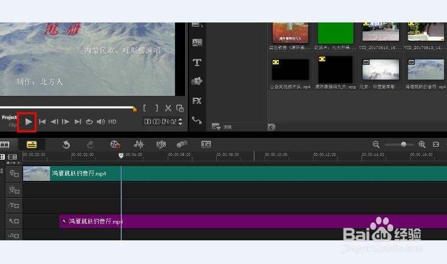Click the preview scrubber bar
The width and height of the screenshot is (447, 264).
point(67,107)
